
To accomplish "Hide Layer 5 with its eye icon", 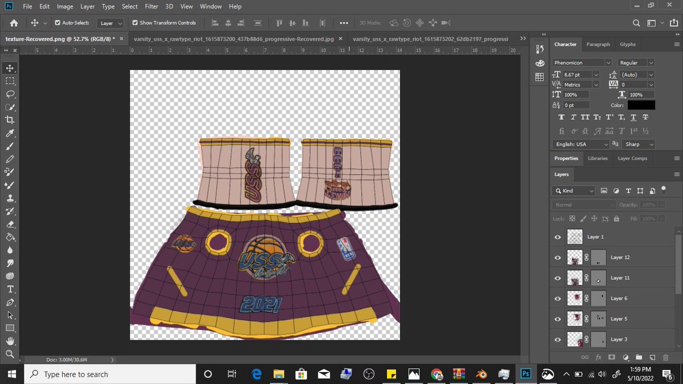I will click(557, 319).
